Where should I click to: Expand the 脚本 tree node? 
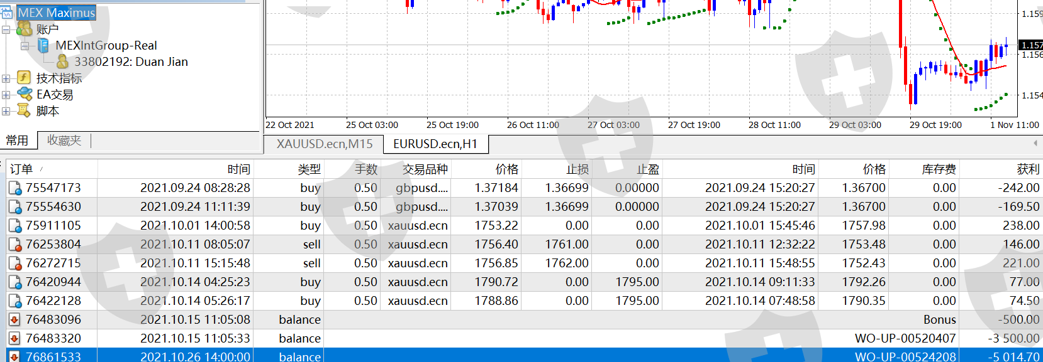[6, 111]
